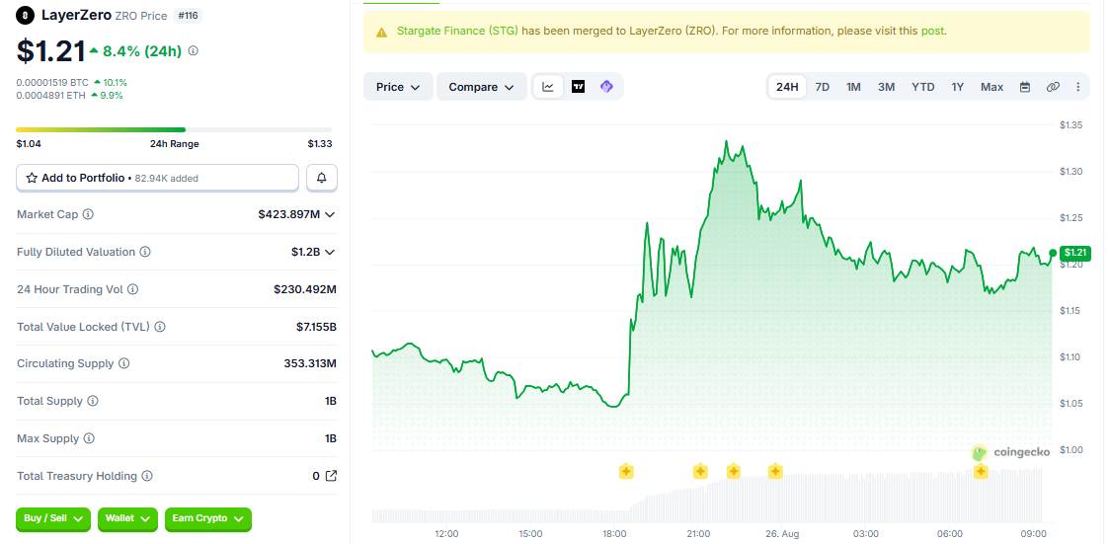Copy chart link icon
This screenshot has width=1110, height=544.
pos(1053,87)
